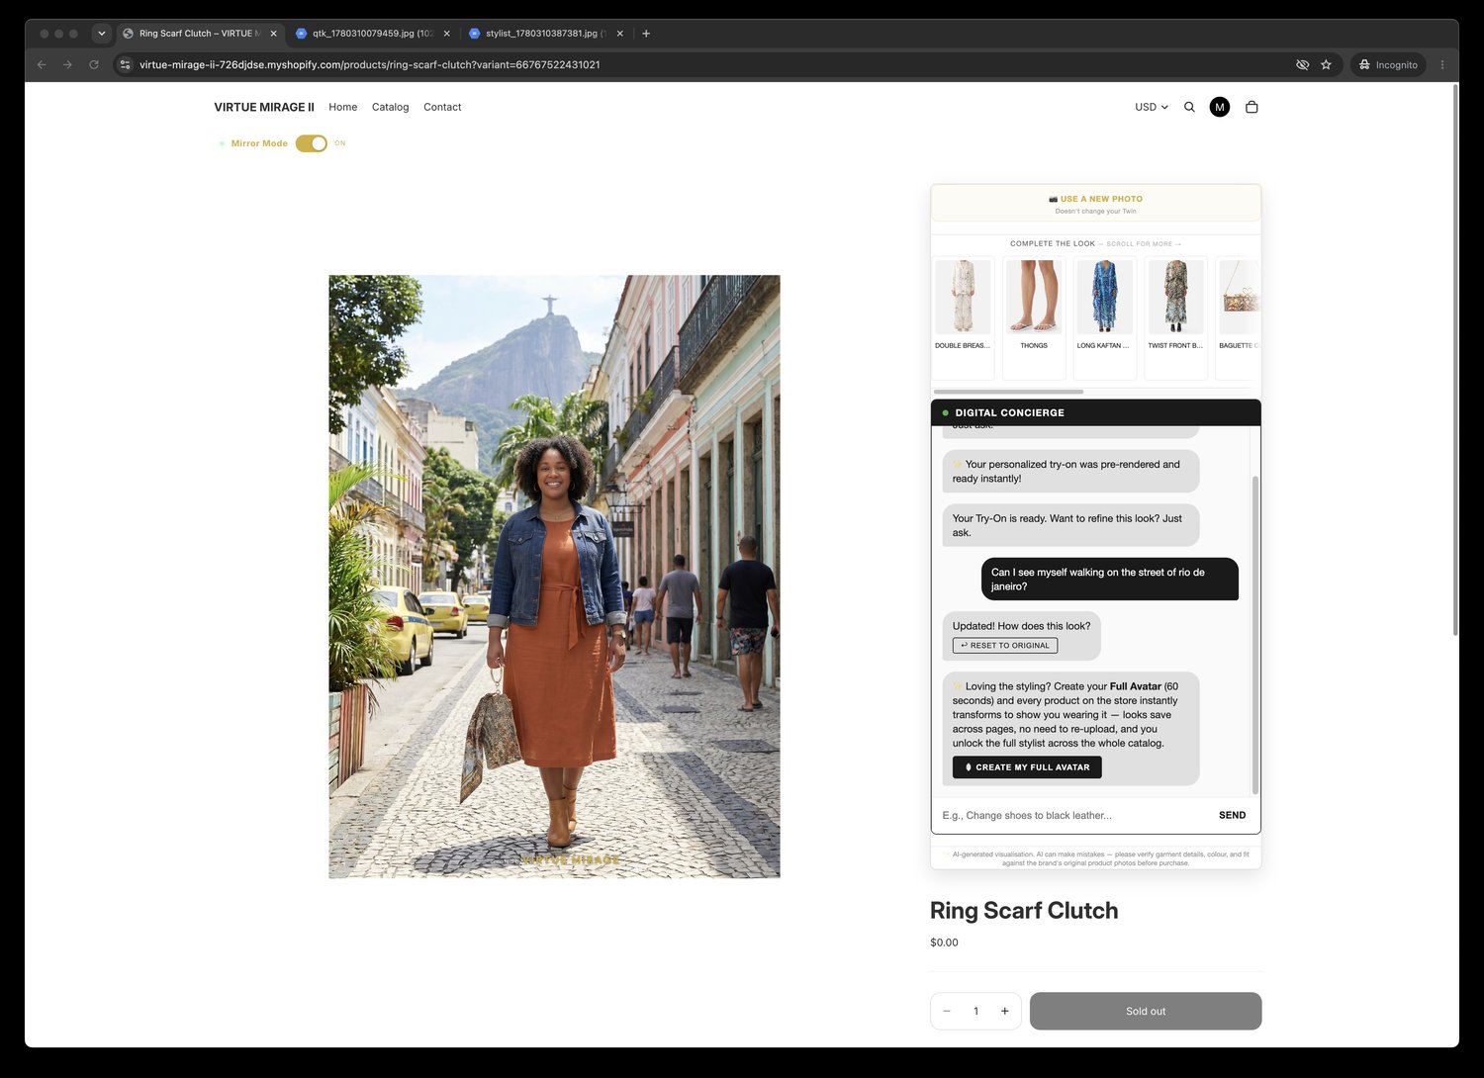Screen dimensions: 1484x1078
Task: Close the Ring Scarf Clutch tab
Action: (x=274, y=33)
